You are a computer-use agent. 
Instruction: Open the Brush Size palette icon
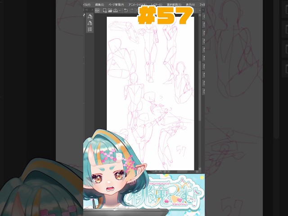point(90,29)
